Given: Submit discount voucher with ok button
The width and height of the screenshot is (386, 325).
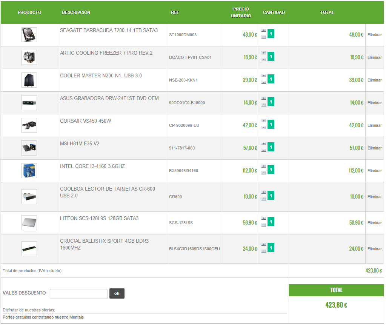Looking at the screenshot, I should 117,294.
